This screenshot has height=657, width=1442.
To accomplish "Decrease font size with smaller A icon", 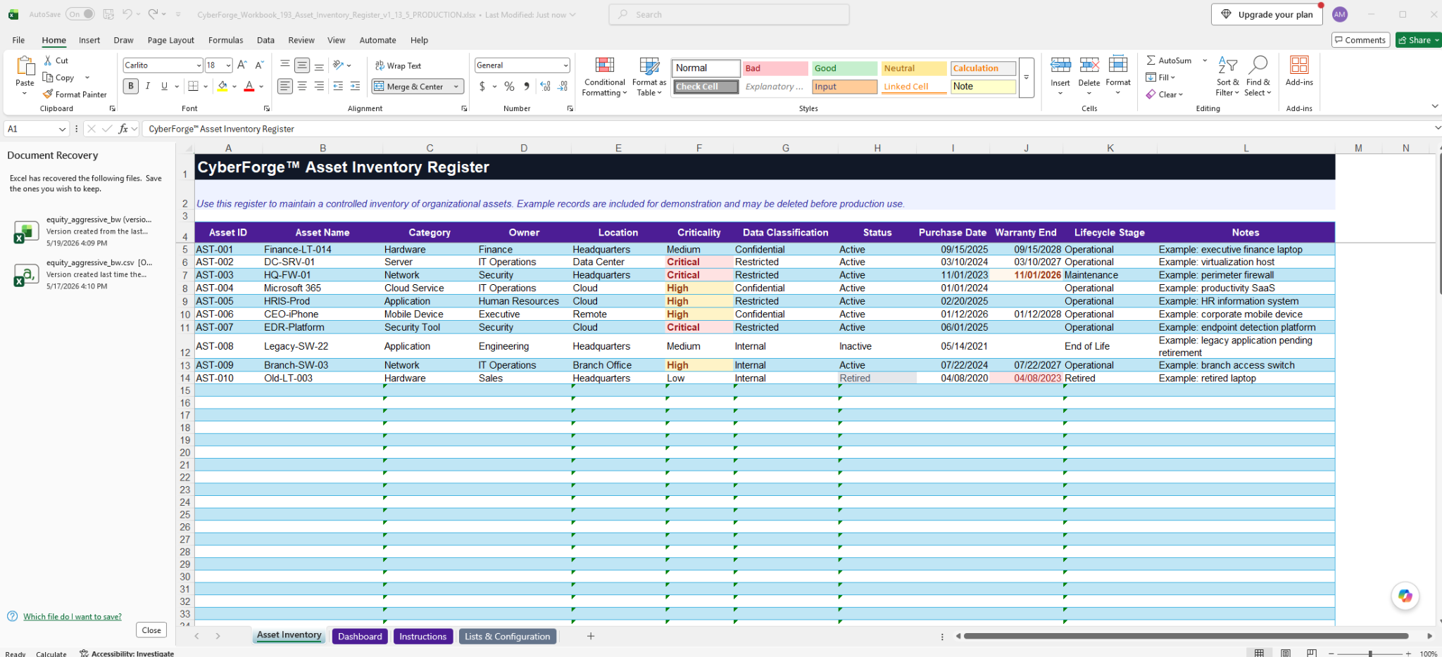I will point(259,65).
